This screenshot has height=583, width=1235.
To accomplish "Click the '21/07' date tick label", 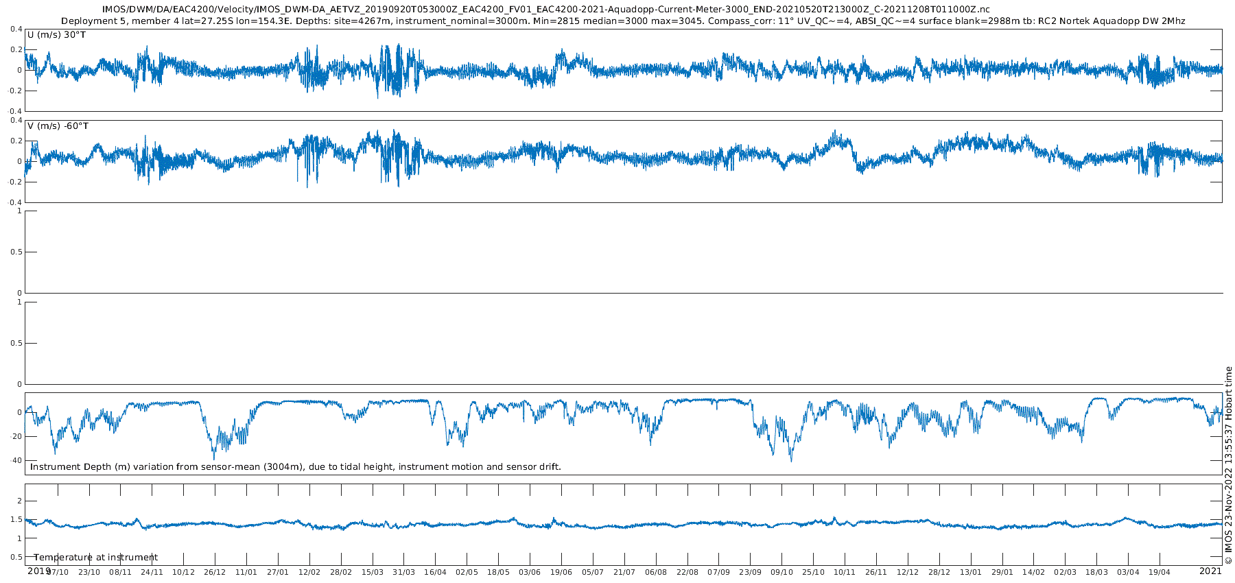I will tap(624, 572).
